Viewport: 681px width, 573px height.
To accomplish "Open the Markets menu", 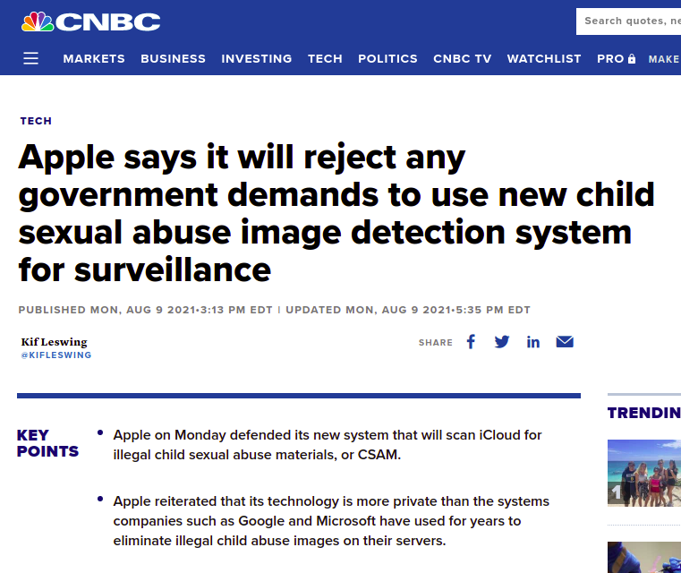I will click(94, 59).
